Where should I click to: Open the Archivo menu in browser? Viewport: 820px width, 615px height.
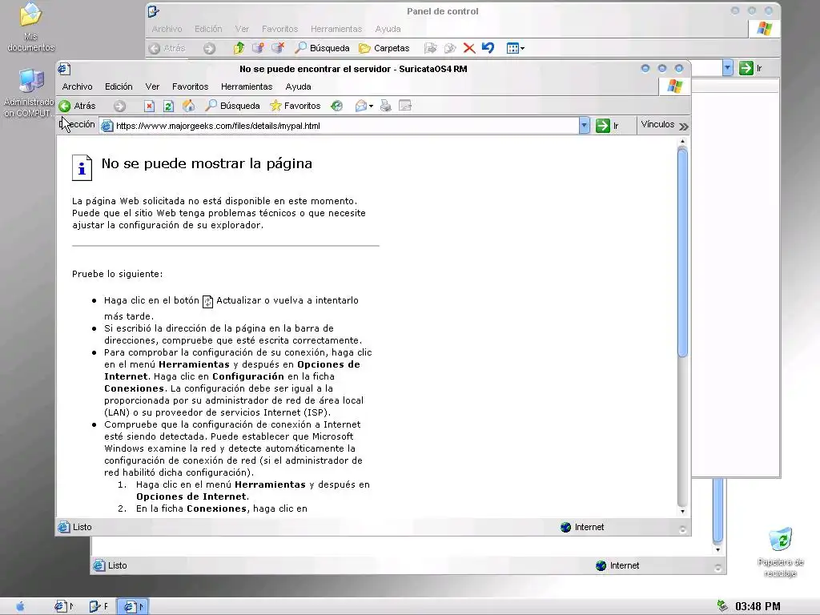(x=77, y=86)
